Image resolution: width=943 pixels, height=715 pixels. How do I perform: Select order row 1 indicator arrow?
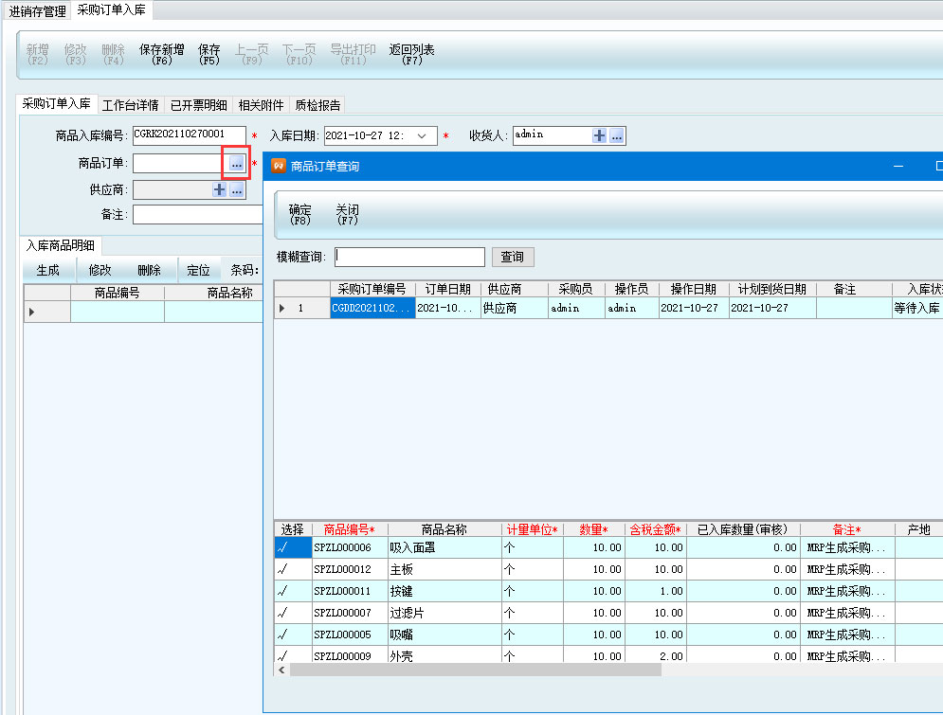coord(282,308)
